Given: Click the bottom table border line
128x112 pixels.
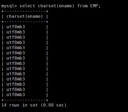Looking at the screenshot, I should pos(25,100).
